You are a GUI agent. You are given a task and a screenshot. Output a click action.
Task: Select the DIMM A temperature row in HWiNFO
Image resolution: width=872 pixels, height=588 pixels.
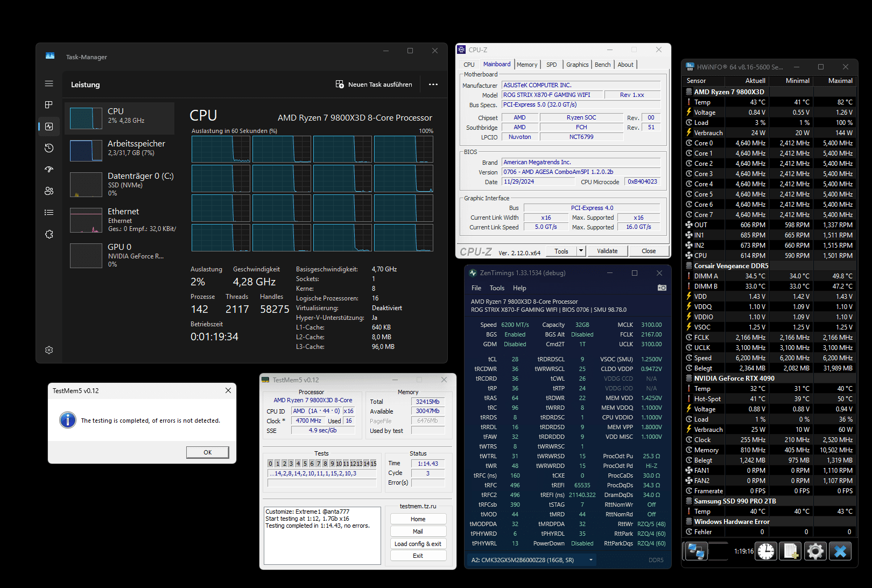(770, 276)
